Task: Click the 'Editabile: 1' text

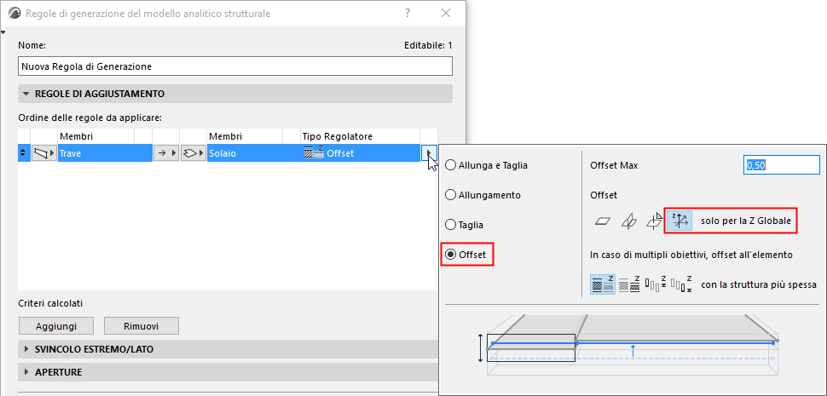Action: click(x=428, y=45)
